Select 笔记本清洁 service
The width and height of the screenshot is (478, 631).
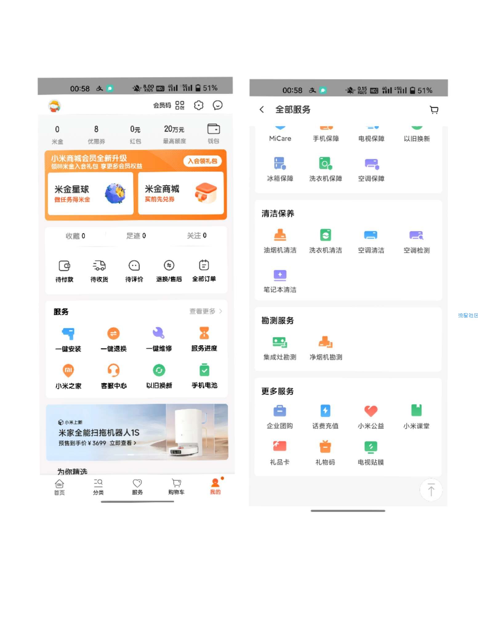tap(280, 281)
